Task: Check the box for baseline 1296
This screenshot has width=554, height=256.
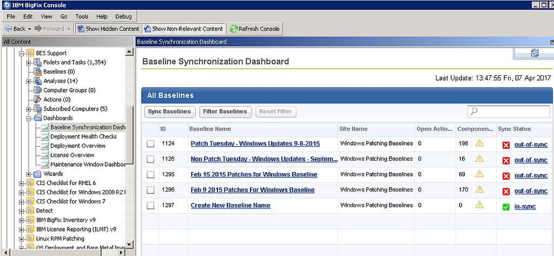Action: pyautogui.click(x=150, y=190)
